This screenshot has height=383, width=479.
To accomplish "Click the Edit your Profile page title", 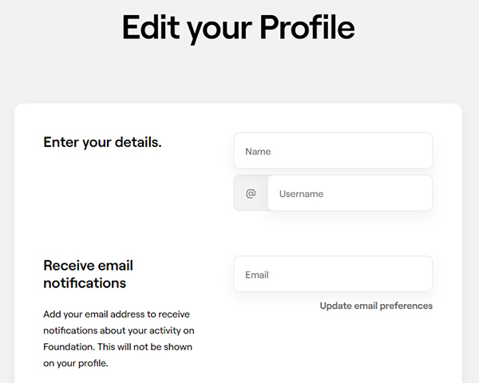I will pos(238,28).
